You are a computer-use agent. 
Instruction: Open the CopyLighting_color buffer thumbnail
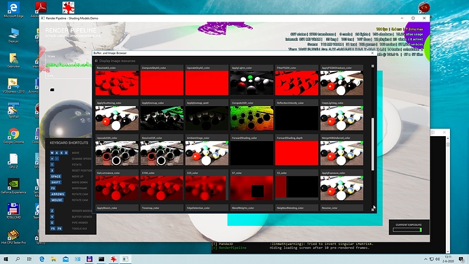point(342,118)
